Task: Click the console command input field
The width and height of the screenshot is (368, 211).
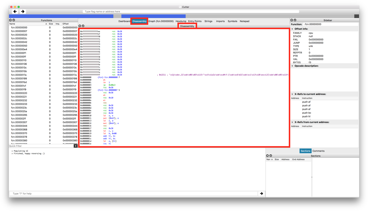Action: (x=134, y=194)
